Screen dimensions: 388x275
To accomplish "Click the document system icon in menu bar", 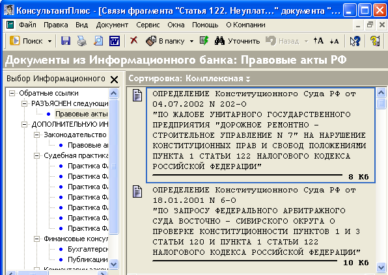I will [10, 25].
